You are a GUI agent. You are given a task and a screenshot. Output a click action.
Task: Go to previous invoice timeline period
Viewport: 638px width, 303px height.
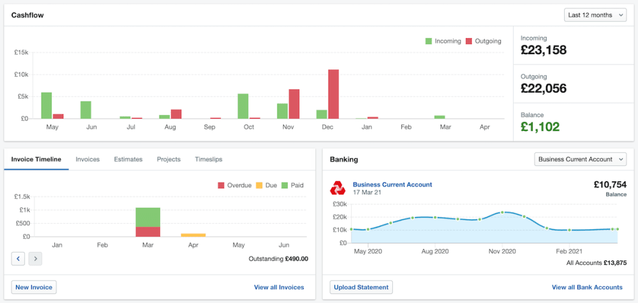[19, 258]
